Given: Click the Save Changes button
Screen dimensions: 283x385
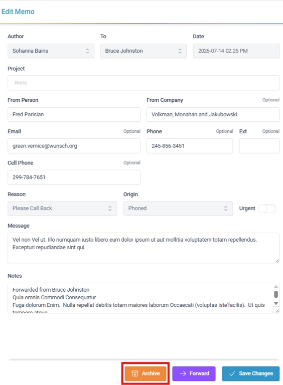Looking at the screenshot, I should (250, 373).
